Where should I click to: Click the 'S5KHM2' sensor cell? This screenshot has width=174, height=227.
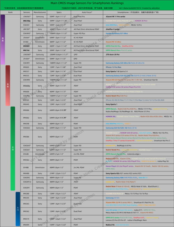coord(26,96)
